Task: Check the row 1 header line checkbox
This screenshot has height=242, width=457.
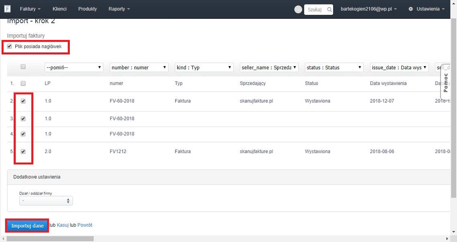Action: (x=23, y=83)
